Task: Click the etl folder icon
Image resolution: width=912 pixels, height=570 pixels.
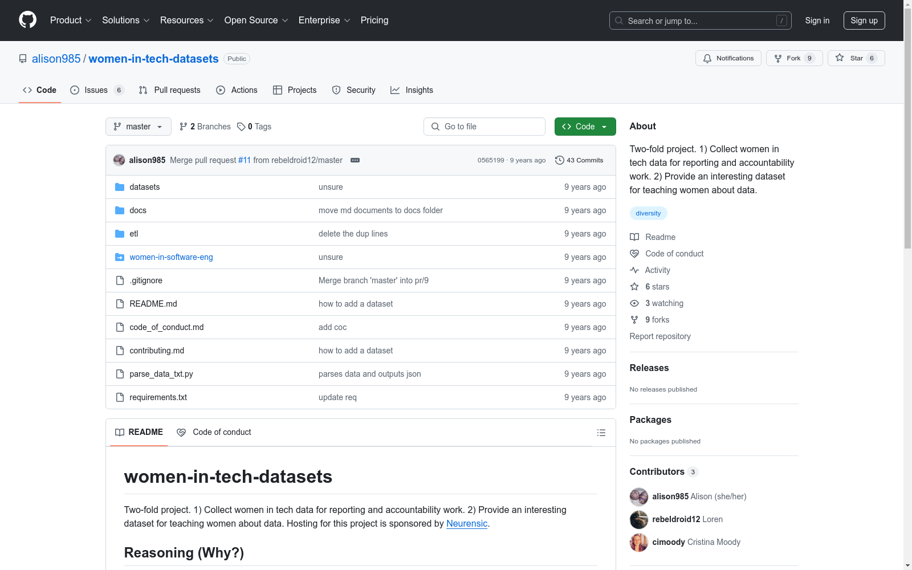Action: [120, 234]
